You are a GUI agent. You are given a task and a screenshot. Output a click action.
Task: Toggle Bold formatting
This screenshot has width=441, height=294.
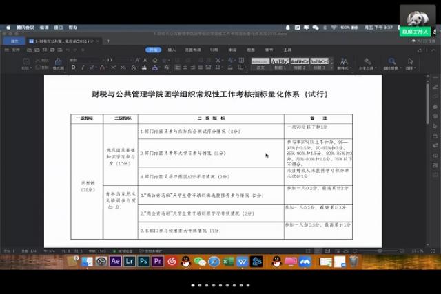74,67
